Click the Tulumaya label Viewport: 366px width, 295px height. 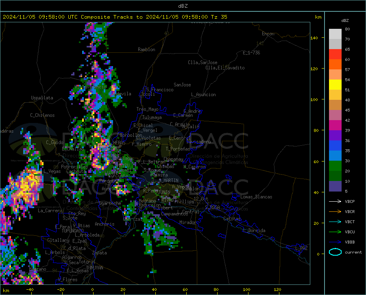point(152,117)
